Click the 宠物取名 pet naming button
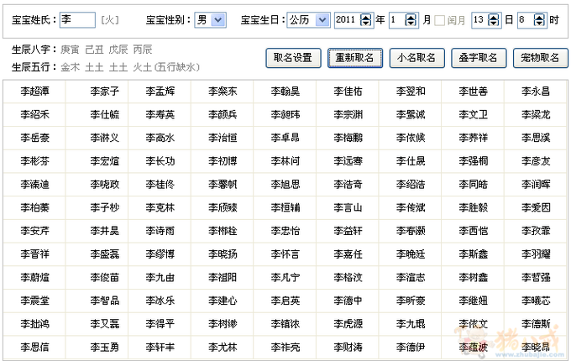 [541, 58]
